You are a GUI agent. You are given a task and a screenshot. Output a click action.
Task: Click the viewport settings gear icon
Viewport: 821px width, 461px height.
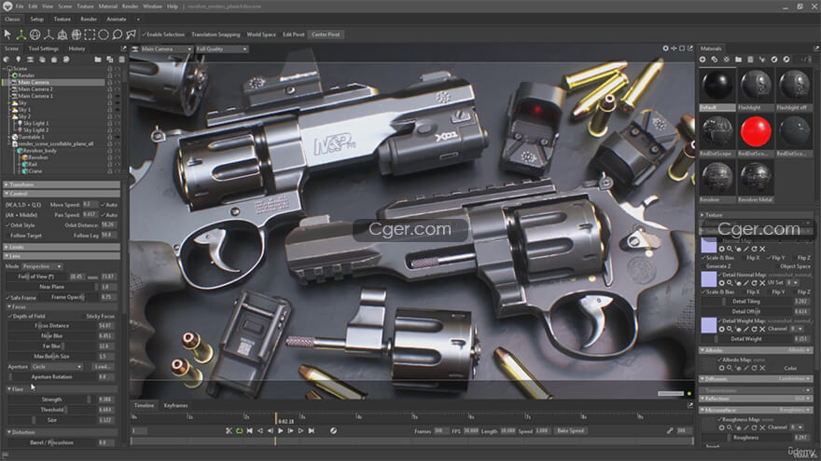[x=665, y=48]
